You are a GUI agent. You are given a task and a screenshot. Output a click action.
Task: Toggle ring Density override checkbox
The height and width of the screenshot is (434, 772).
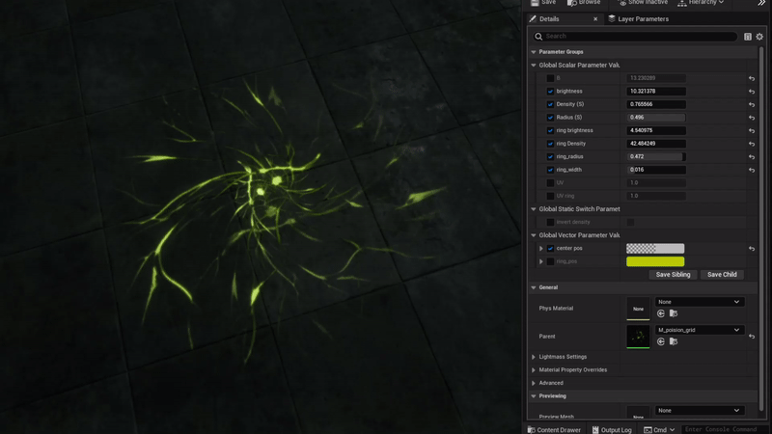(x=550, y=144)
